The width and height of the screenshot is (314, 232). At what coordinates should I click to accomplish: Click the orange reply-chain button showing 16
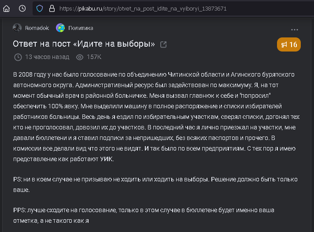click(x=288, y=44)
